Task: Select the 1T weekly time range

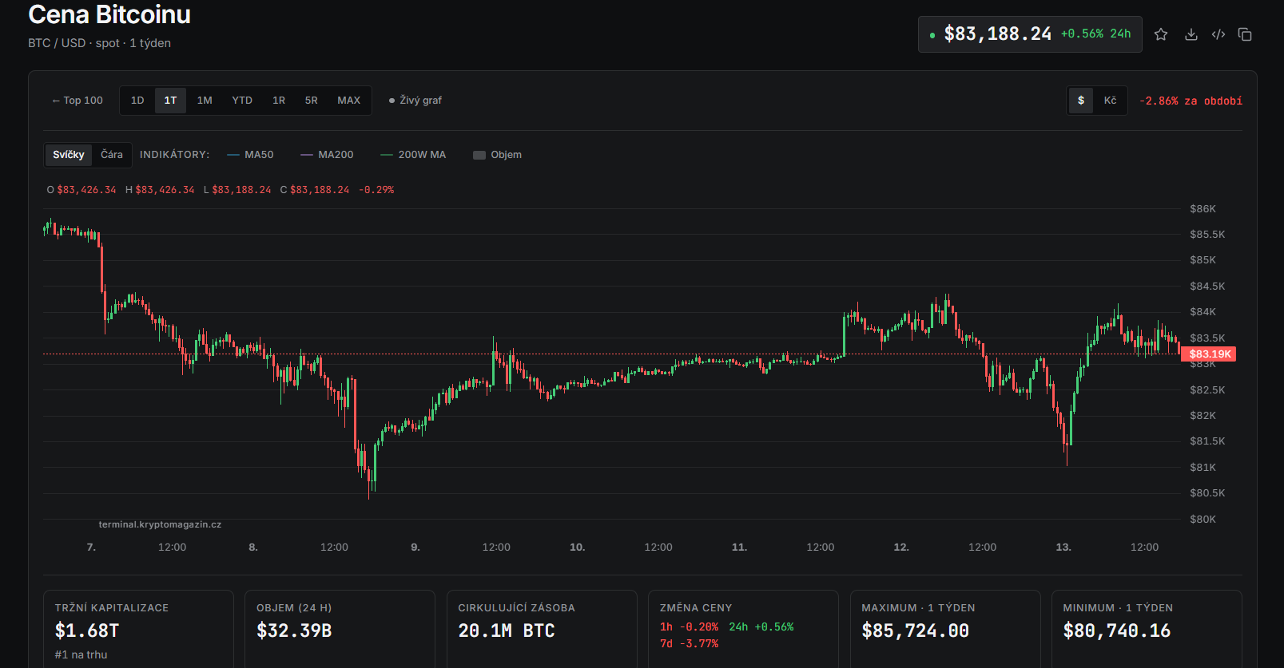Action: 170,101
